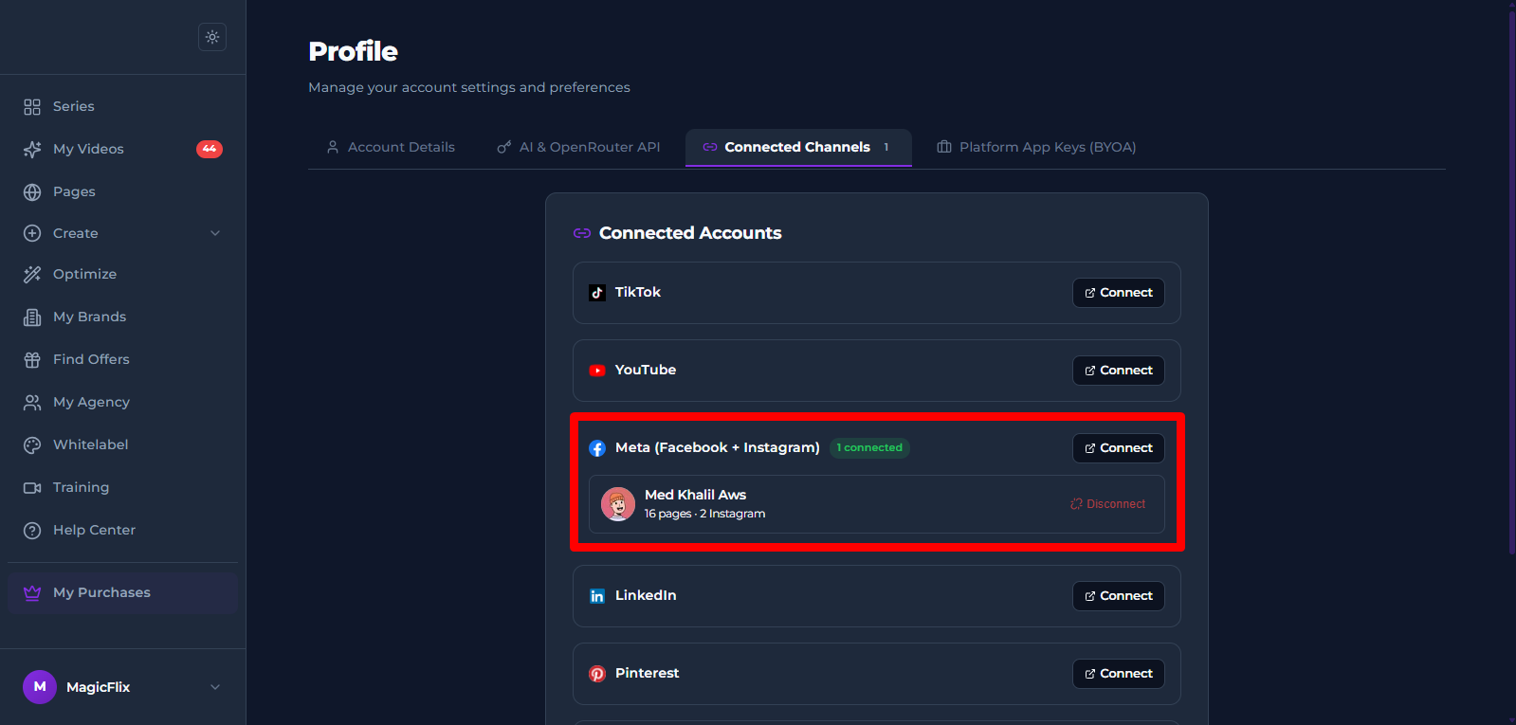Viewport: 1516px width, 725px height.
Task: Click the LinkedIn logo icon
Action: tap(597, 596)
